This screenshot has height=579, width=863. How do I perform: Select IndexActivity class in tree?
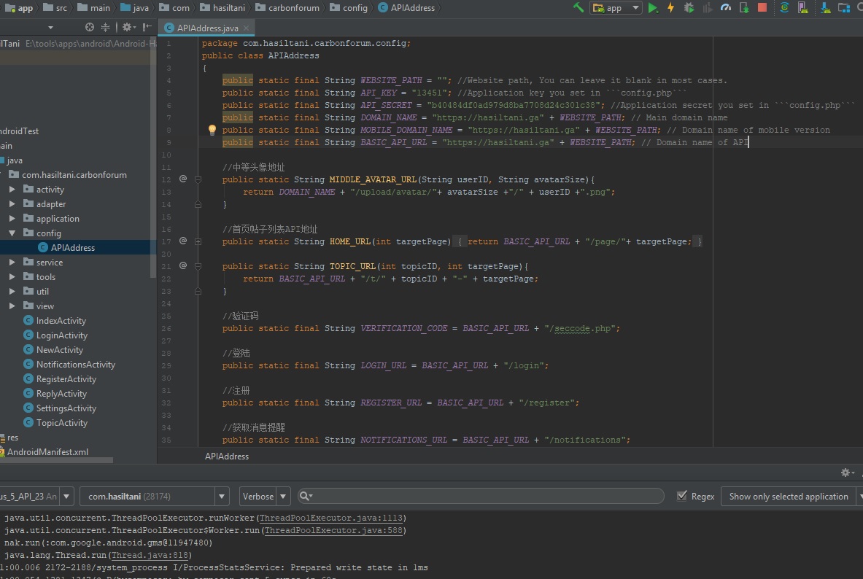[x=61, y=321]
